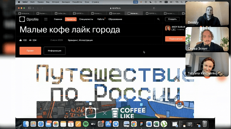231x129 pixels.
Task: Open Notes from the Dock
Action: click(63, 124)
